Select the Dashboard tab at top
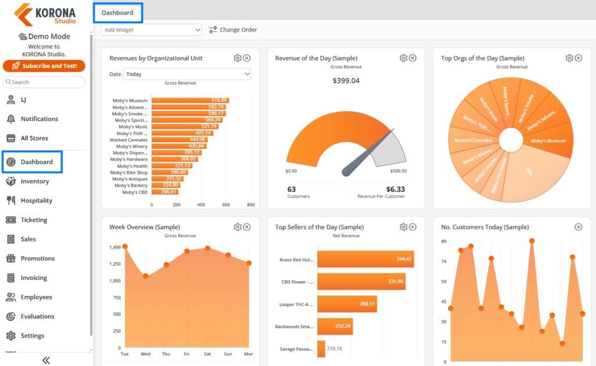596x366 pixels. (x=118, y=13)
